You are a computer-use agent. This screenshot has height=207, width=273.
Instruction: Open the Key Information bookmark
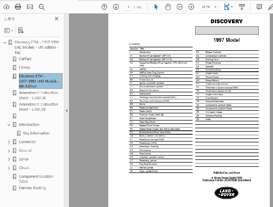coord(36,133)
